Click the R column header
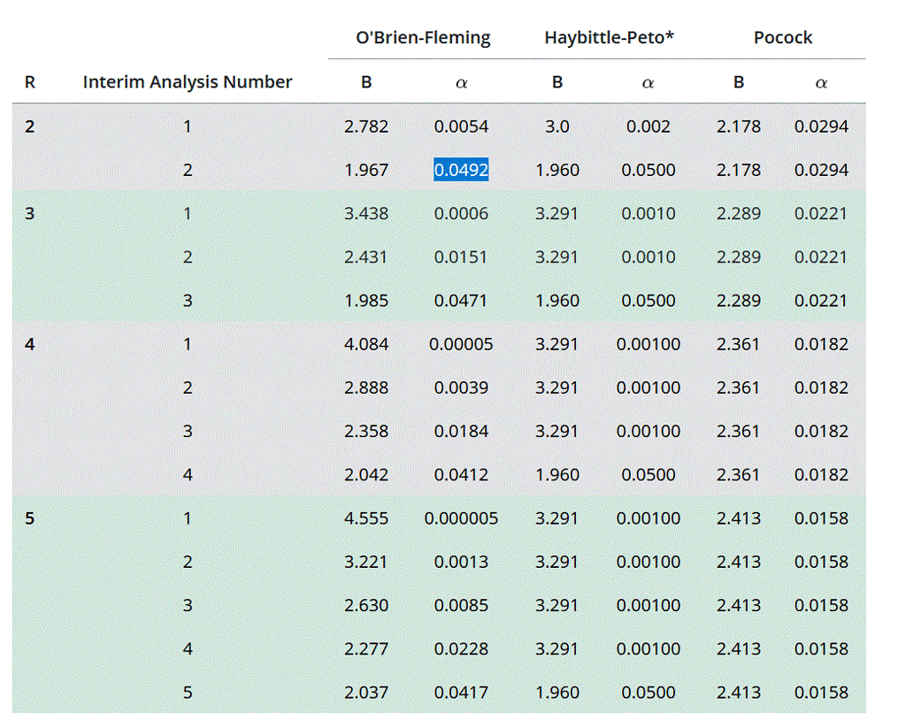Screen dimensions: 906x728 coord(30,82)
